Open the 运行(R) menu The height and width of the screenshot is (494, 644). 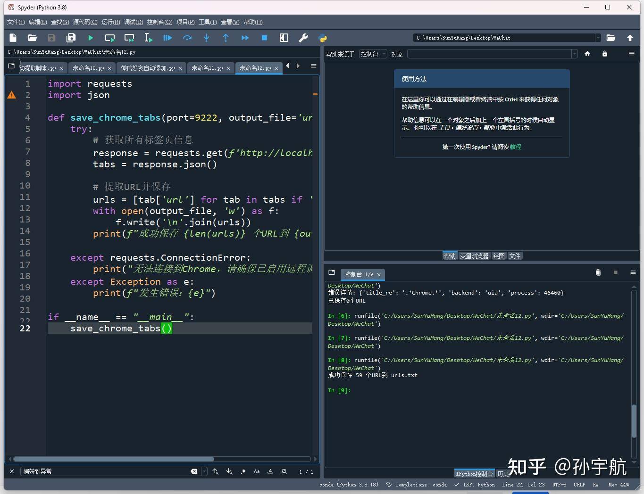[110, 22]
